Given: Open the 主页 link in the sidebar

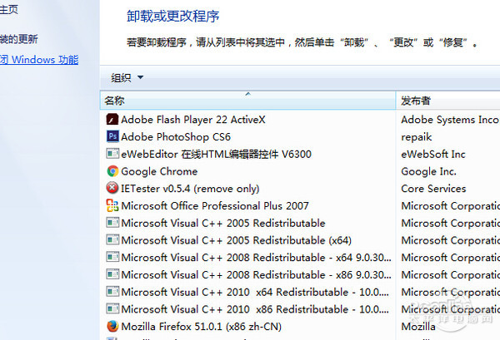Looking at the screenshot, I should 9,9.
